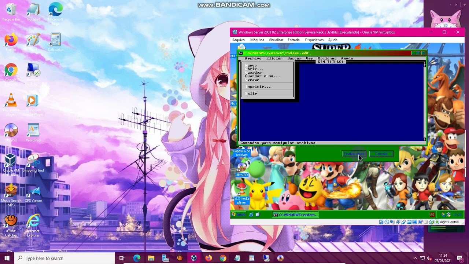The height and width of the screenshot is (264, 469).
Task: Select Guardar from the Archivo menu
Action: 268,73
